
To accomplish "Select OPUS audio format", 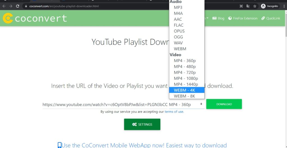I will [187, 31].
